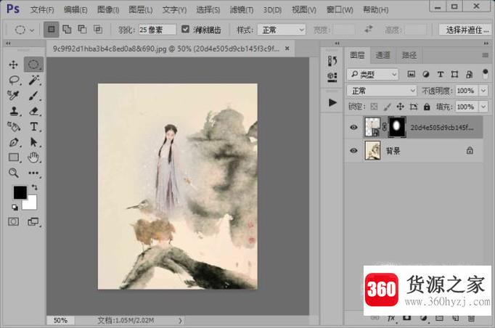Select the Rectangle shape tool
This screenshot has width=495, height=328.
click(14, 157)
